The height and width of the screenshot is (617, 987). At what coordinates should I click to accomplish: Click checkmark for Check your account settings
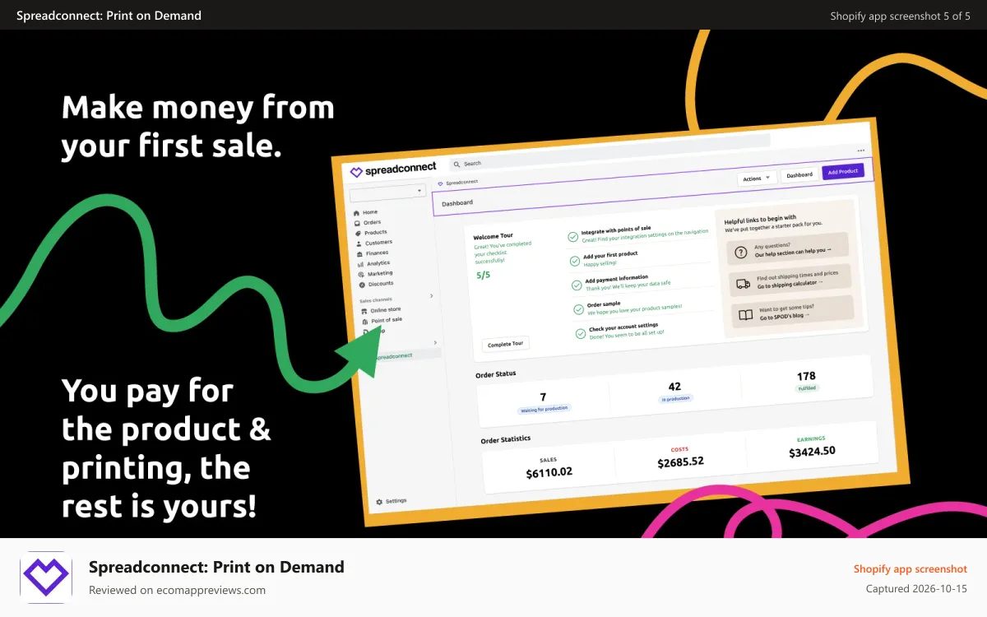[x=582, y=333]
